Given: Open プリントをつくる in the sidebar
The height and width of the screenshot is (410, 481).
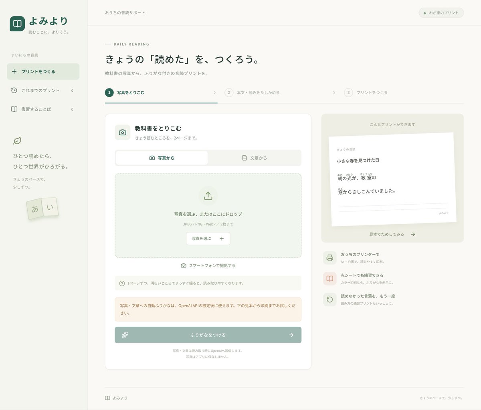Looking at the screenshot, I should (43, 72).
